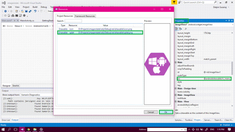The width and height of the screenshot is (235, 132).
Task: Click Publish in the status bar
Action: [x=226, y=125]
